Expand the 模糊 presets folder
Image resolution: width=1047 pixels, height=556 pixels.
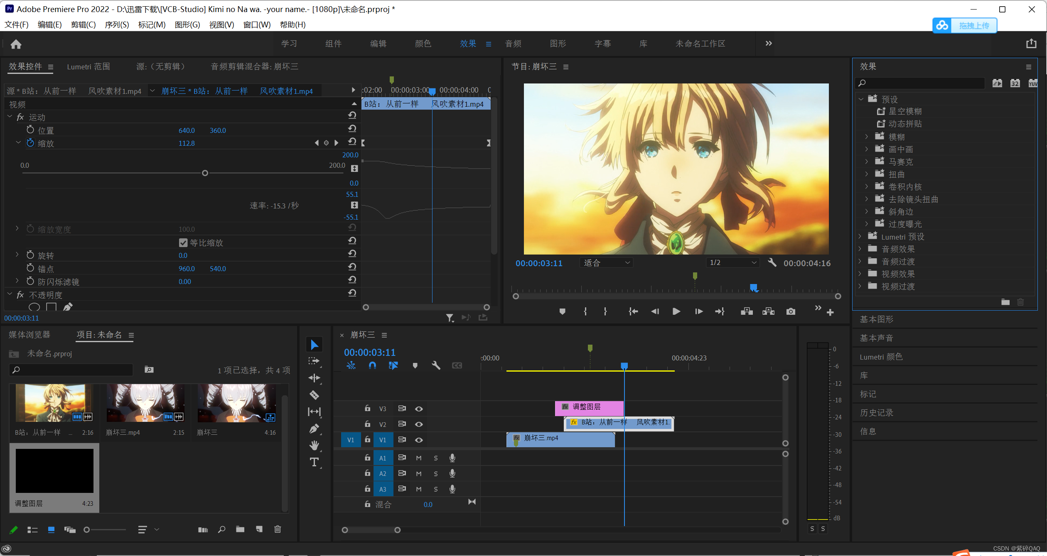point(867,137)
